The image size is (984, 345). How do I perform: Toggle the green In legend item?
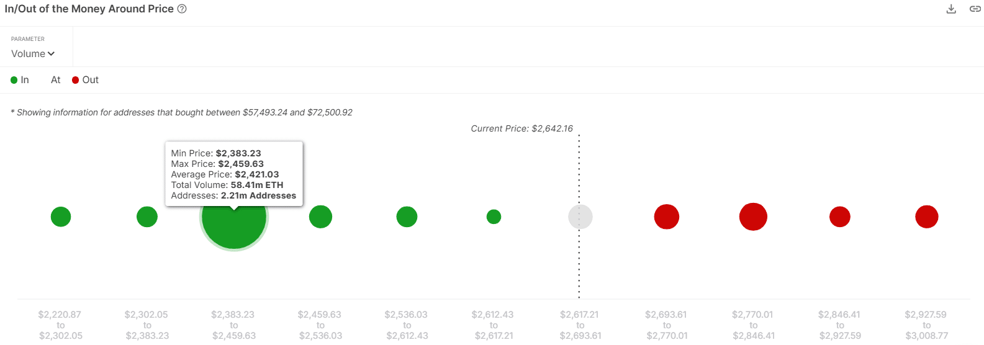[20, 80]
